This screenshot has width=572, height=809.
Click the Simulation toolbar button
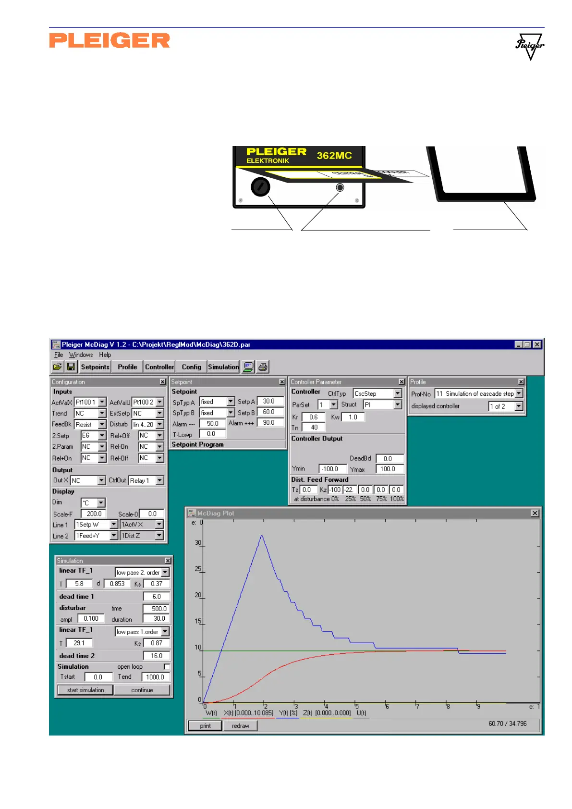(223, 367)
